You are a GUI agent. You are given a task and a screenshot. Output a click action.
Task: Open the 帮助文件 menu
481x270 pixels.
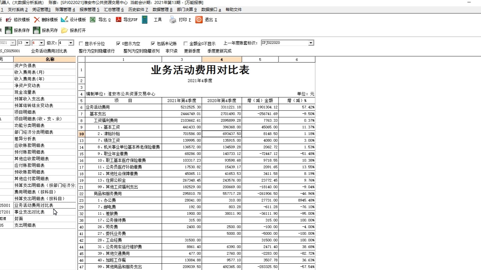click(234, 10)
